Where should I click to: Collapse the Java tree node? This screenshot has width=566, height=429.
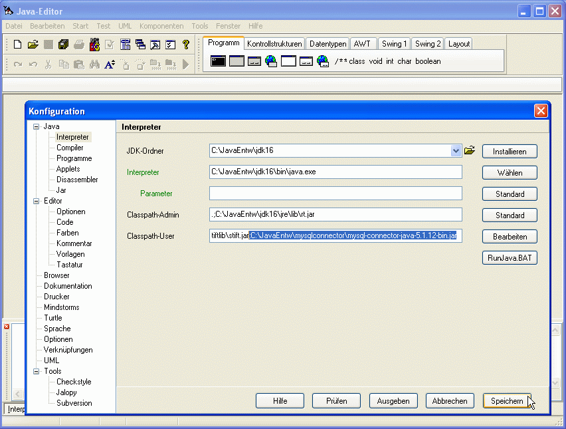[37, 126]
